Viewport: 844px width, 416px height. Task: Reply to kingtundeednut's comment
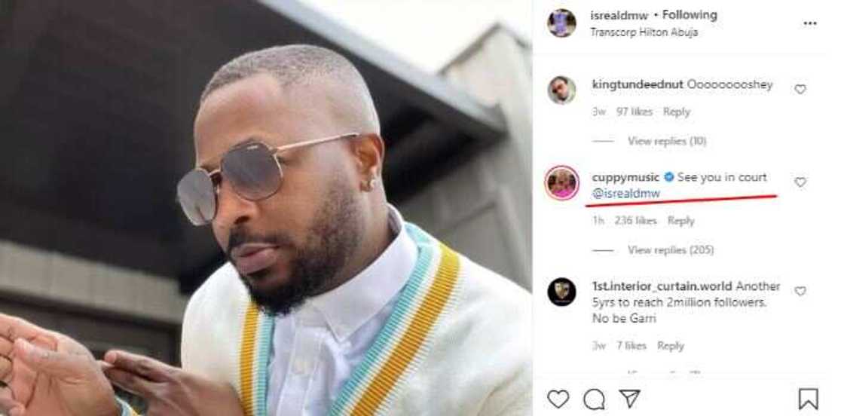tap(676, 112)
